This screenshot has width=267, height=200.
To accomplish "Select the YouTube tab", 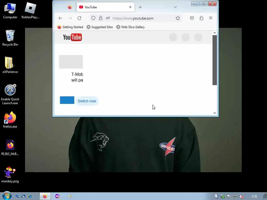I will (106, 7).
